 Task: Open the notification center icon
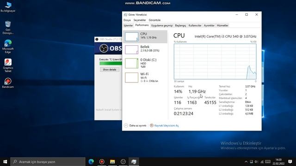tap(290, 162)
